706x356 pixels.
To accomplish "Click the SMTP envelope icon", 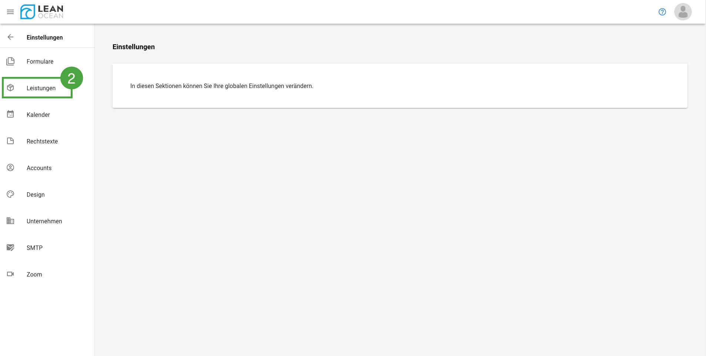I will coord(10,247).
